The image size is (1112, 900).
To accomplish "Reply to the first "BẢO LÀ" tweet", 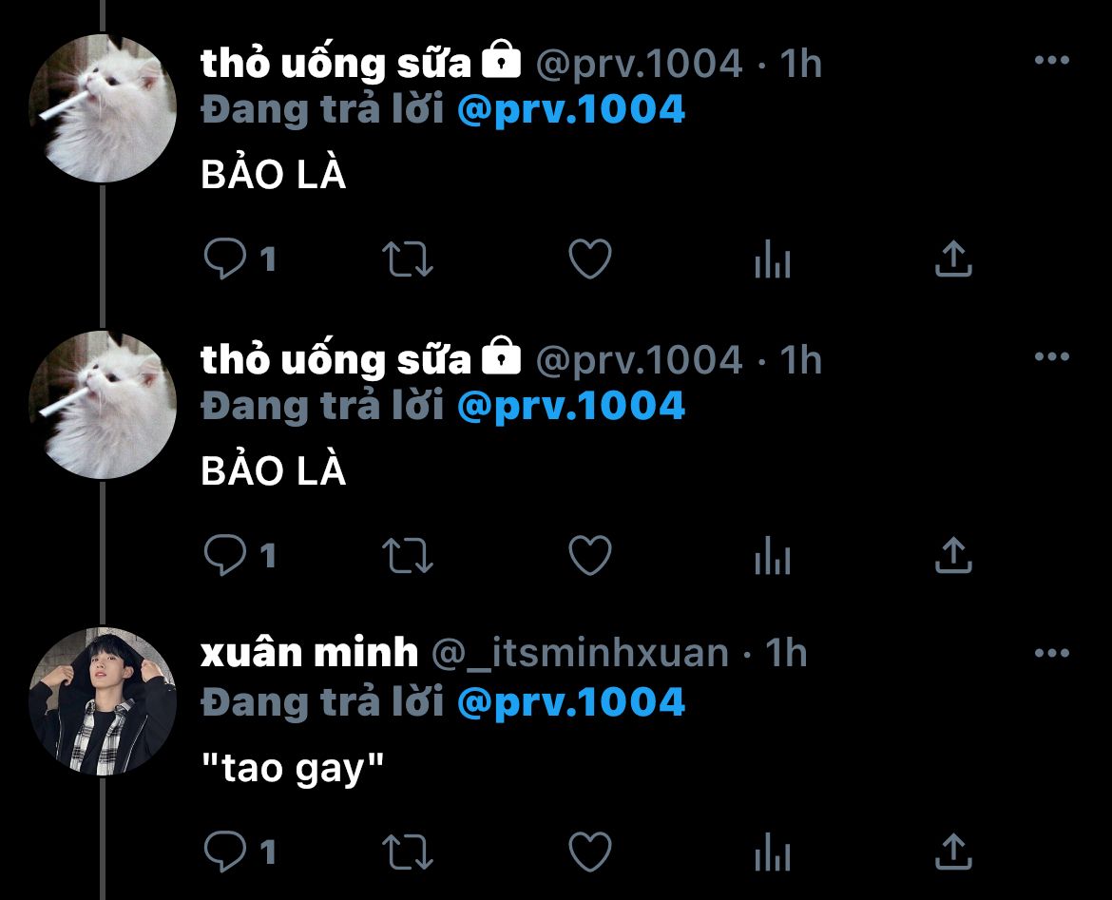I will pyautogui.click(x=225, y=259).
